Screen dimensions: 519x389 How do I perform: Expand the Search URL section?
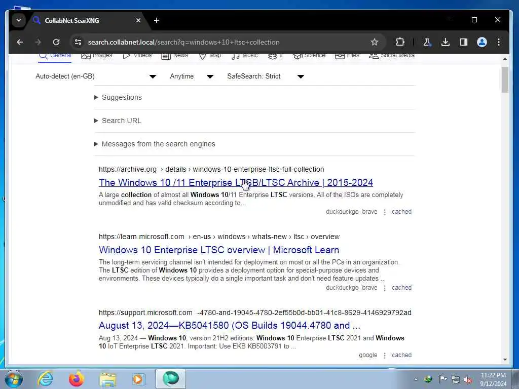118,121
